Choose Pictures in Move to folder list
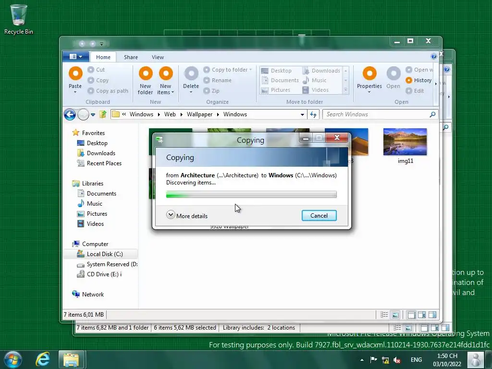The height and width of the screenshot is (369, 492). tap(276, 90)
